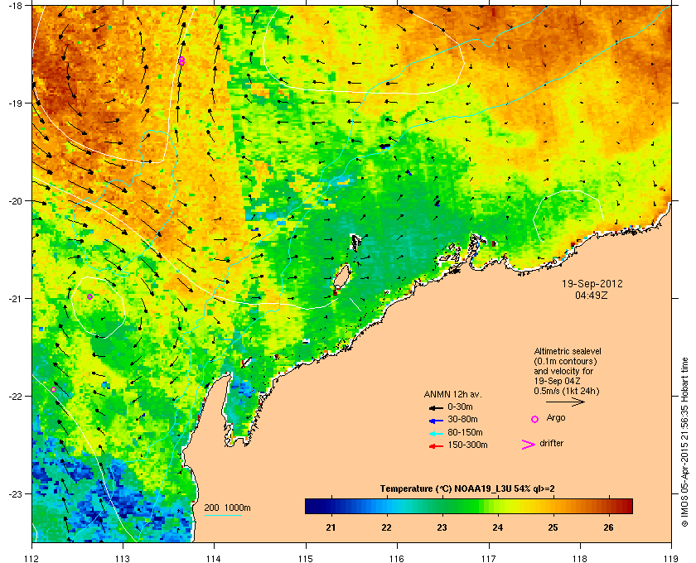Image resolution: width=696 pixels, height=563 pixels.
Task: Select the Argo float marker near 21S 112.6E
Action: 89,296
